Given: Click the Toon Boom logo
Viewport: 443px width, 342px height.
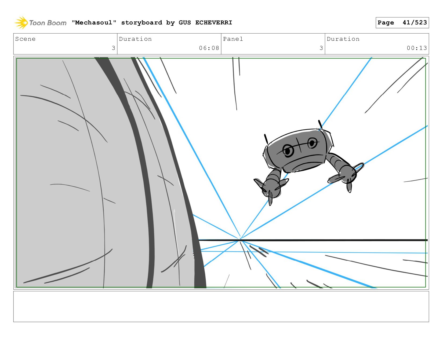Looking at the screenshot, I should point(40,23).
